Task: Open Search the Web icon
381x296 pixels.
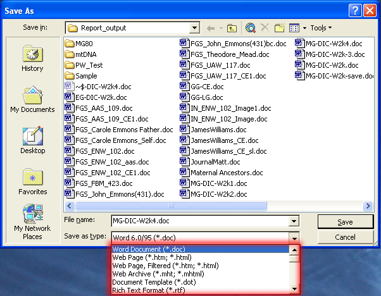Action: click(x=250, y=28)
